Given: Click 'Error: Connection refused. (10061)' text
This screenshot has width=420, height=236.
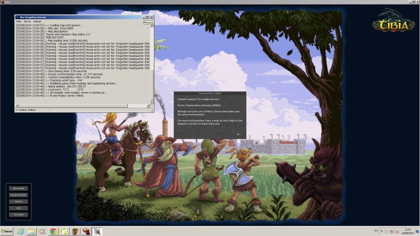Looking at the screenshot, I should tap(199, 105).
